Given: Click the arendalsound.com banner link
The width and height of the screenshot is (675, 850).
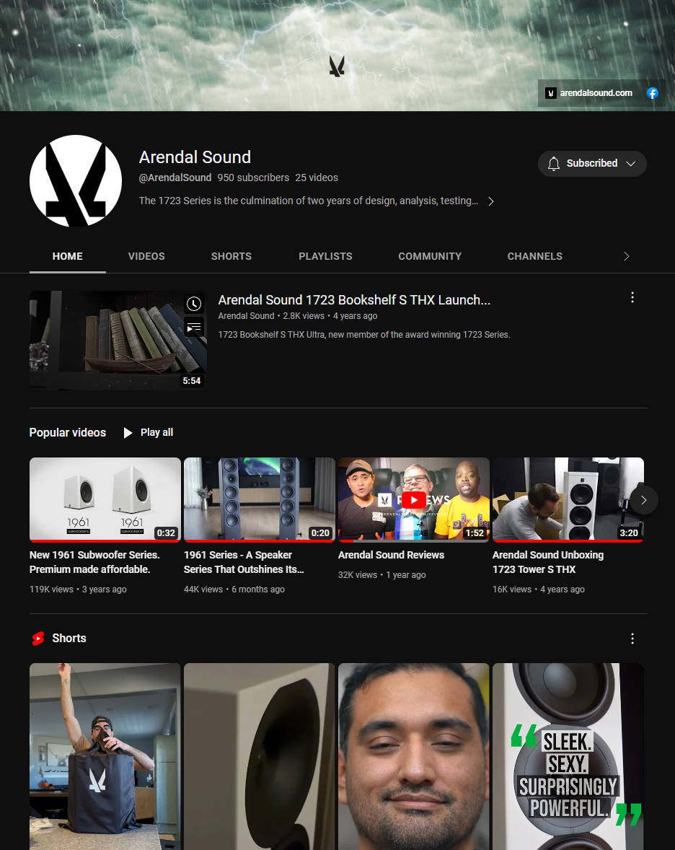Looking at the screenshot, I should (589, 93).
